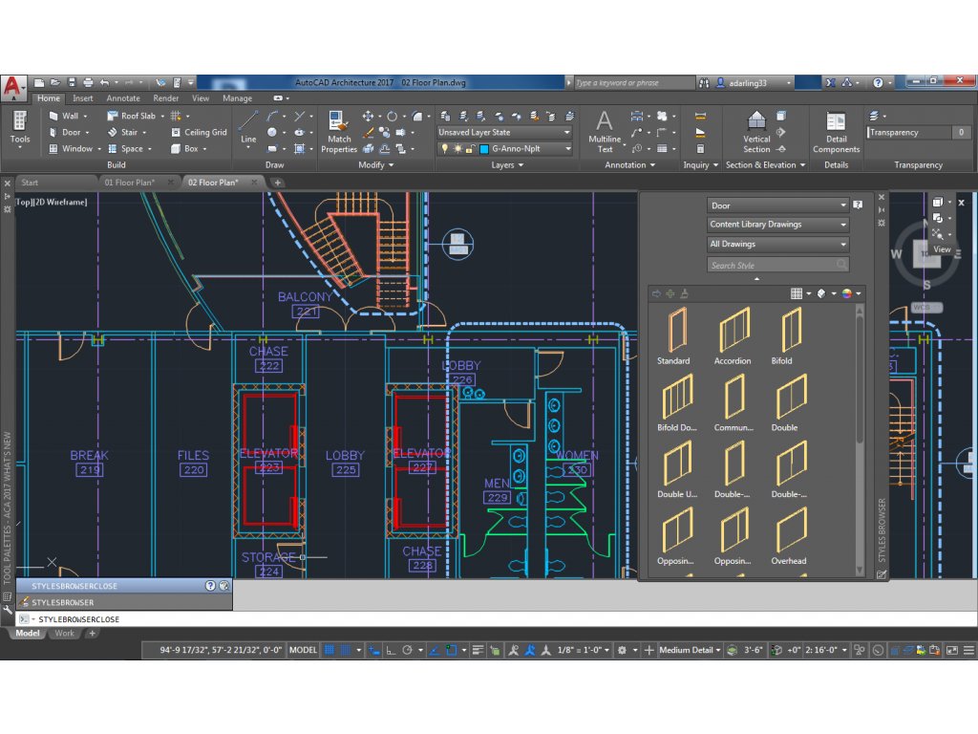Image resolution: width=978 pixels, height=734 pixels.
Task: Toggle lineweight display in status bar
Action: (x=478, y=650)
